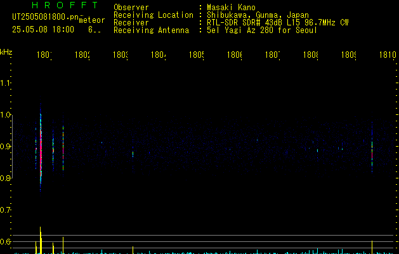Image resolution: width=399 pixels, height=254 pixels.
Task: Click the 1.0 frequency axis label
Action: tap(5, 115)
